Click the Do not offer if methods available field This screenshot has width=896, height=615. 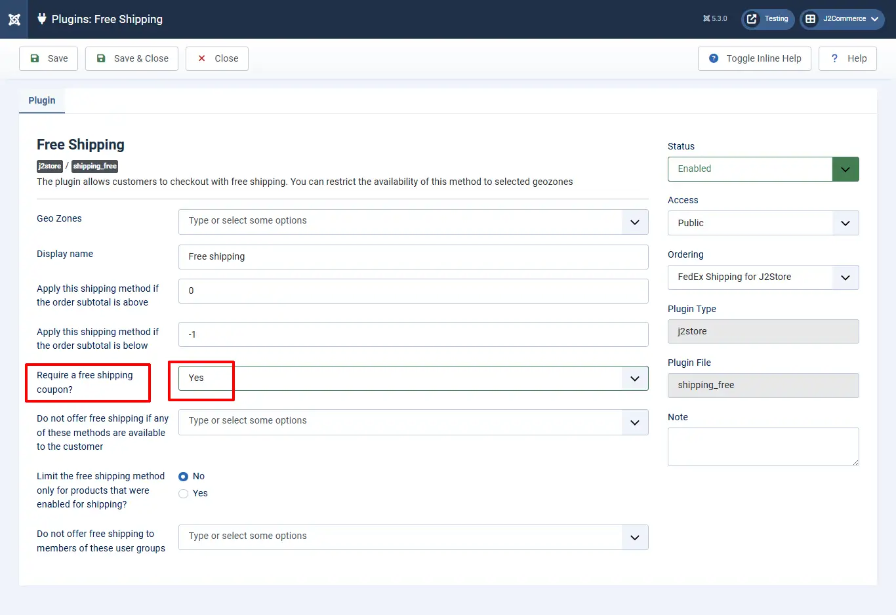pos(413,422)
